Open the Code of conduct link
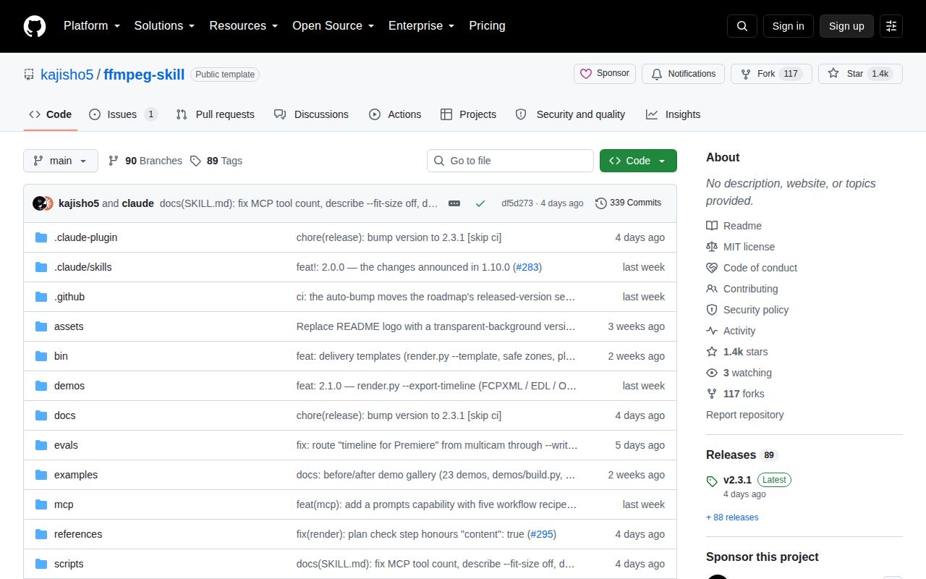Viewport: 926px width, 579px height. tap(752, 268)
